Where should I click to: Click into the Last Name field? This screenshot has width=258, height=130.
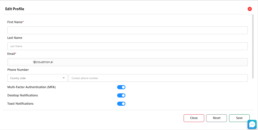pyautogui.click(x=127, y=46)
